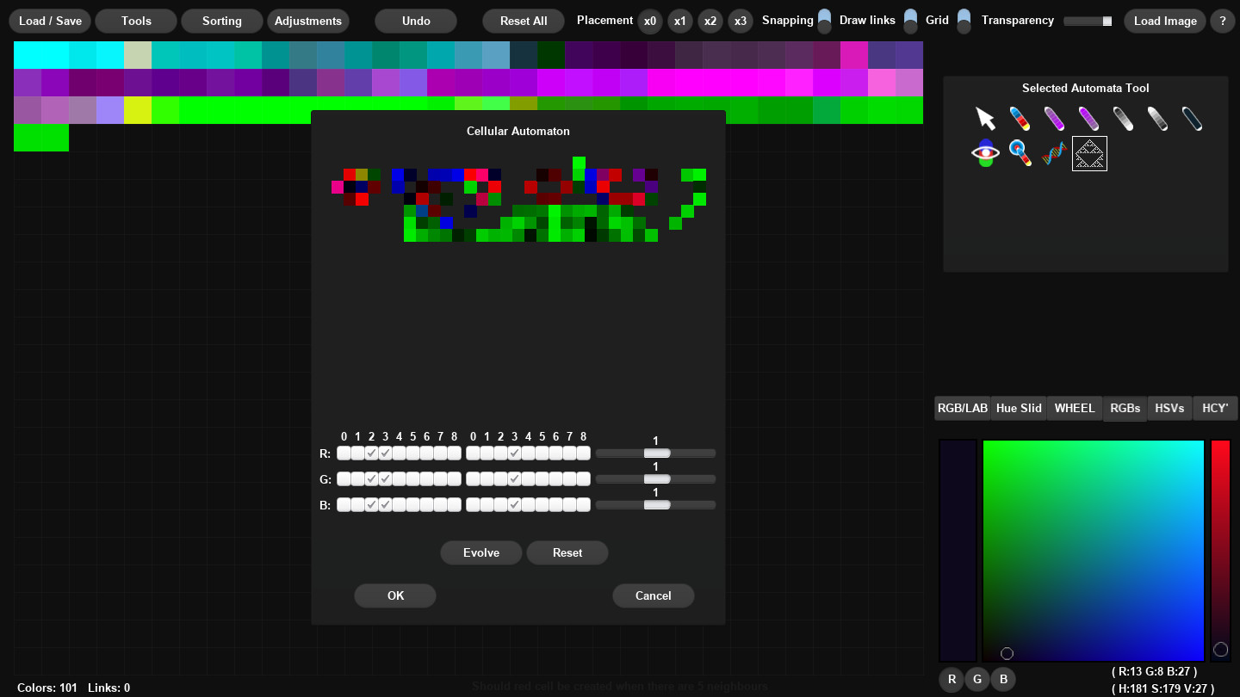1240x697 pixels.
Task: Switch to the HSVs color tab
Action: pos(1169,408)
